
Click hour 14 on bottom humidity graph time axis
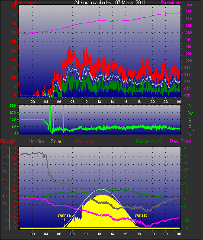[112, 234]
